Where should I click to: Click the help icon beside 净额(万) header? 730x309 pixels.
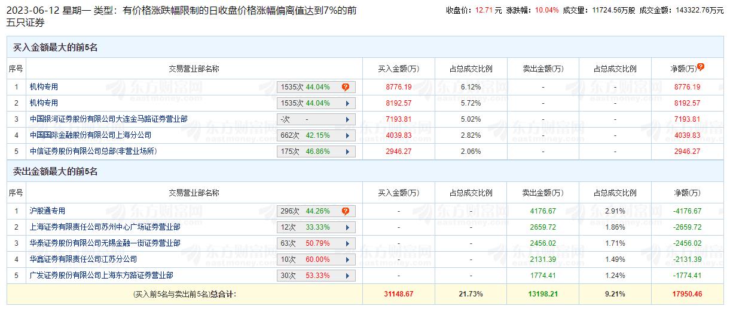pos(700,67)
